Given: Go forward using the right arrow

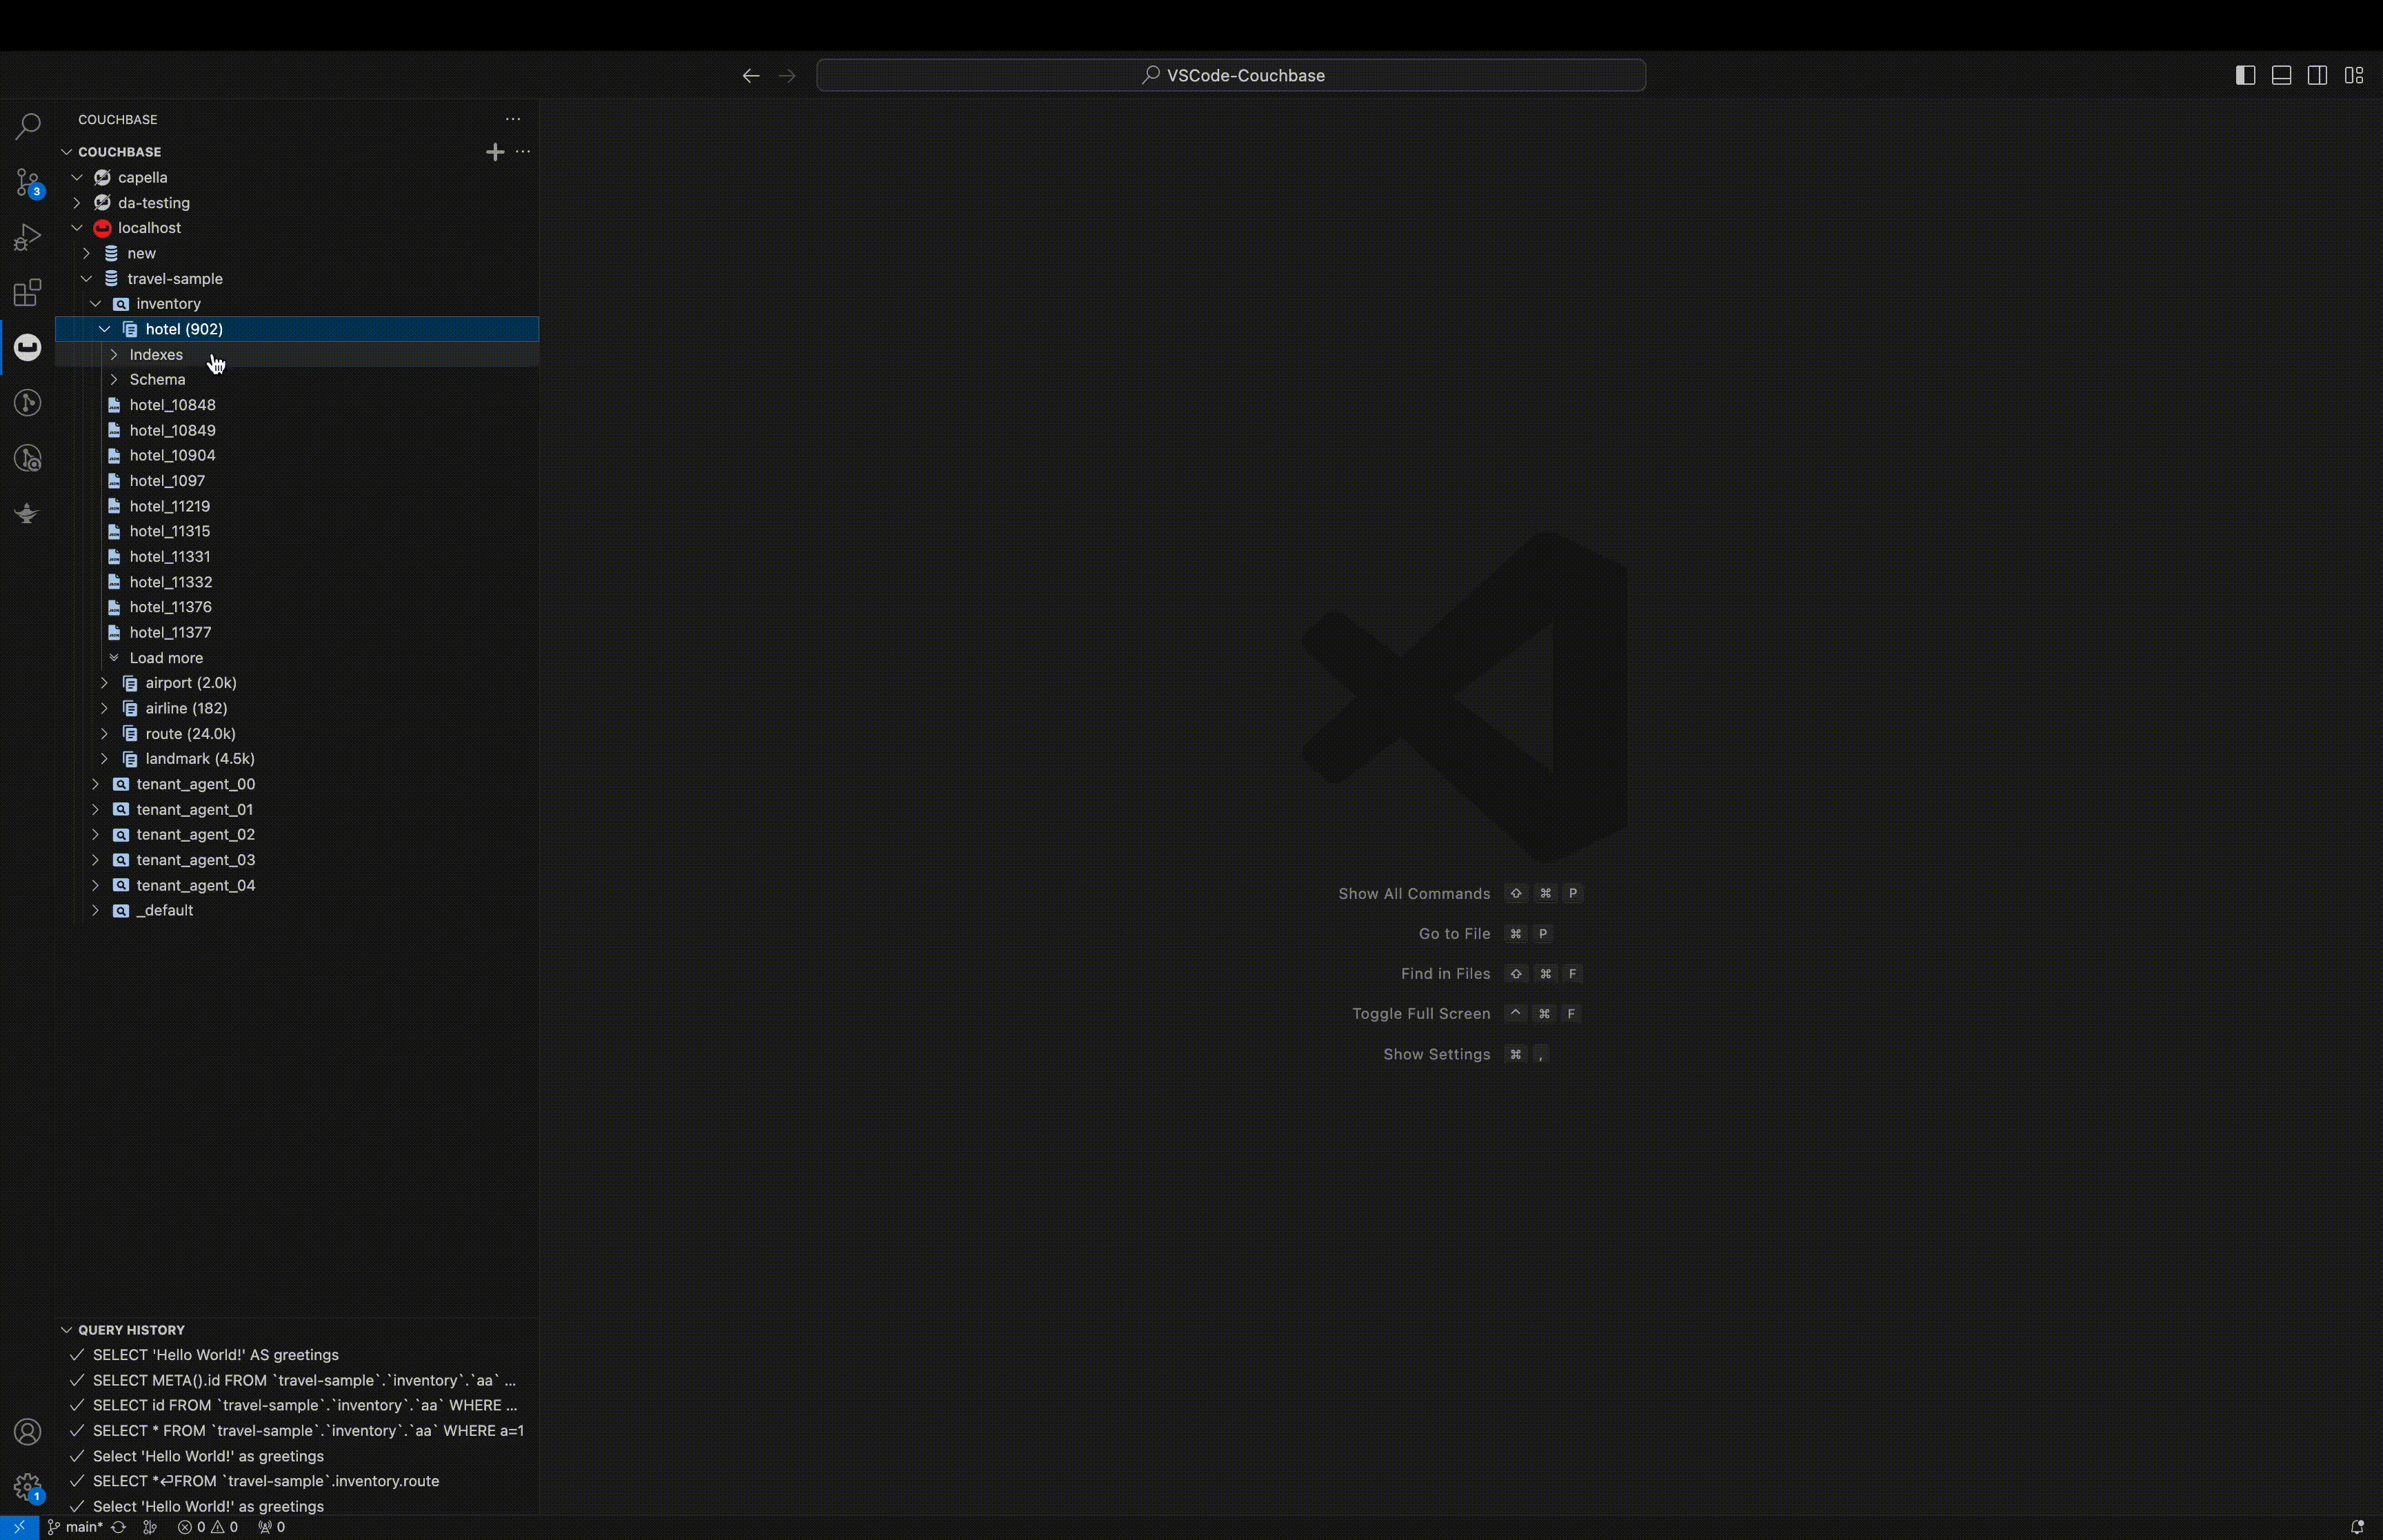Looking at the screenshot, I should pos(787,76).
